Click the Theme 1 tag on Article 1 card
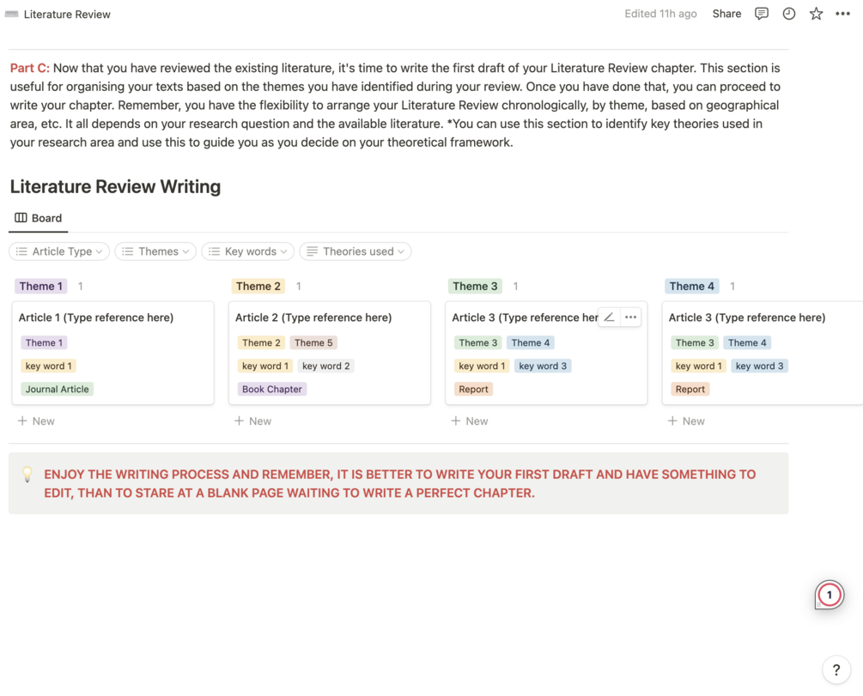 click(x=44, y=342)
